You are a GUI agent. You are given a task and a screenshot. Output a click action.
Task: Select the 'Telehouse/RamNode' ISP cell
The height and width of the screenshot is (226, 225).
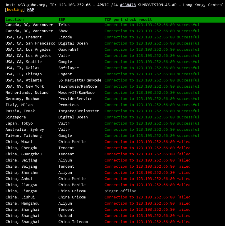pos(78,86)
